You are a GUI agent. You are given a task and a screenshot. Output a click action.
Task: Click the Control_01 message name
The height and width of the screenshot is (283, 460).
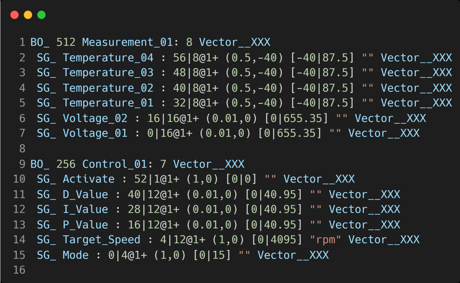click(114, 164)
